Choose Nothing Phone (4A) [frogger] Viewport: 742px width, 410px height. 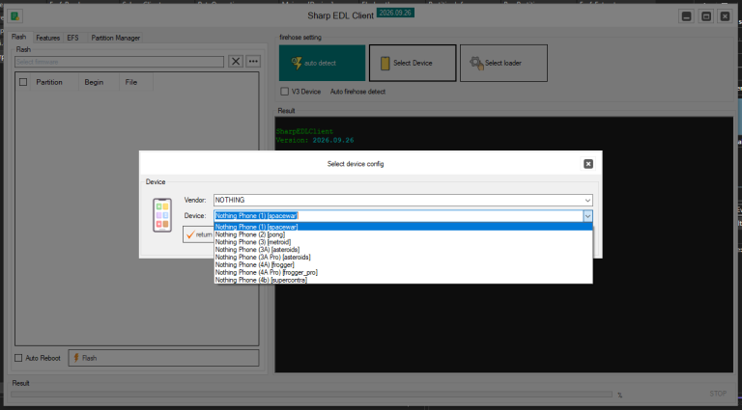click(403, 264)
